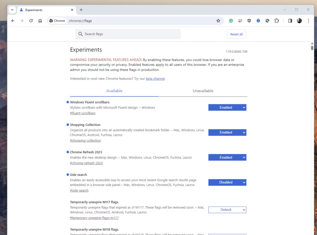Open the profile avatar menu
The height and width of the screenshot is (235, 317).
[299, 21]
